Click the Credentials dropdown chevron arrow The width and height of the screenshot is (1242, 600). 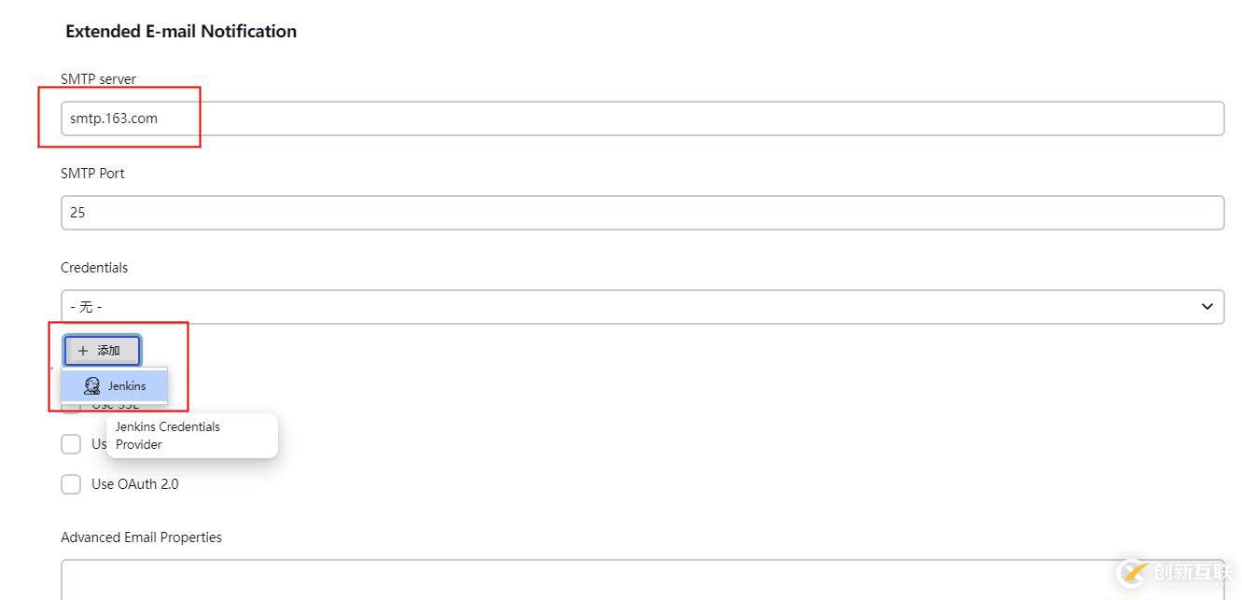pyautogui.click(x=1207, y=307)
